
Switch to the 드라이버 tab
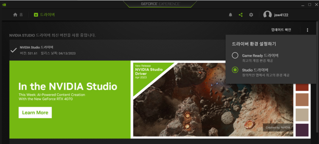click(x=44, y=15)
